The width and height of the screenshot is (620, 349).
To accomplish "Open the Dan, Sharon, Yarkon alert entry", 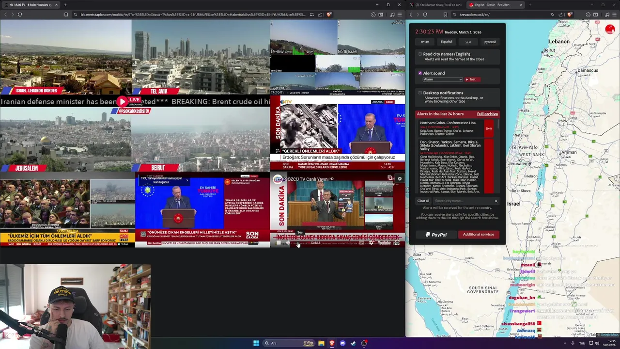I will pos(456,166).
